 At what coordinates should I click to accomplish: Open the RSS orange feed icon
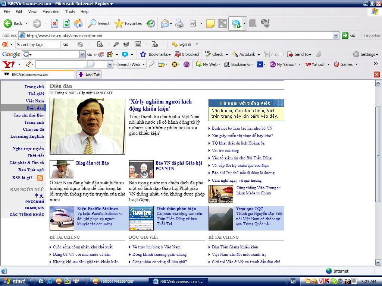40,178
